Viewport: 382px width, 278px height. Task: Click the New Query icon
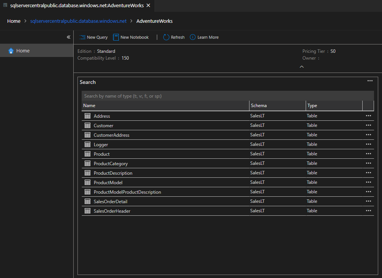point(82,37)
